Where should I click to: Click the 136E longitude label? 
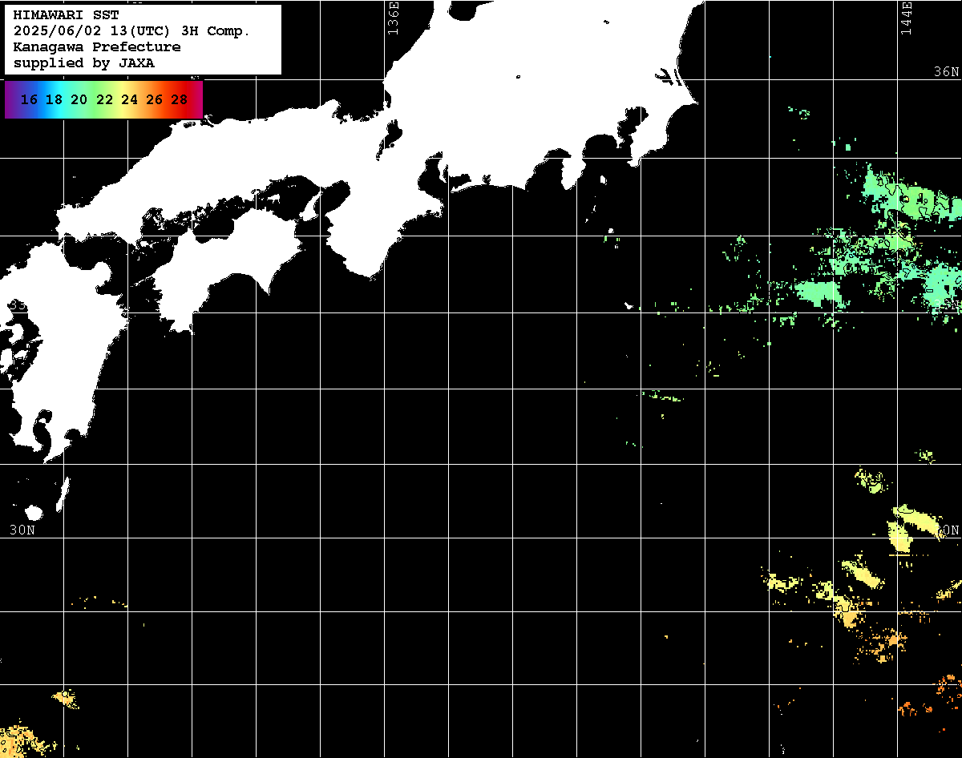[x=393, y=18]
